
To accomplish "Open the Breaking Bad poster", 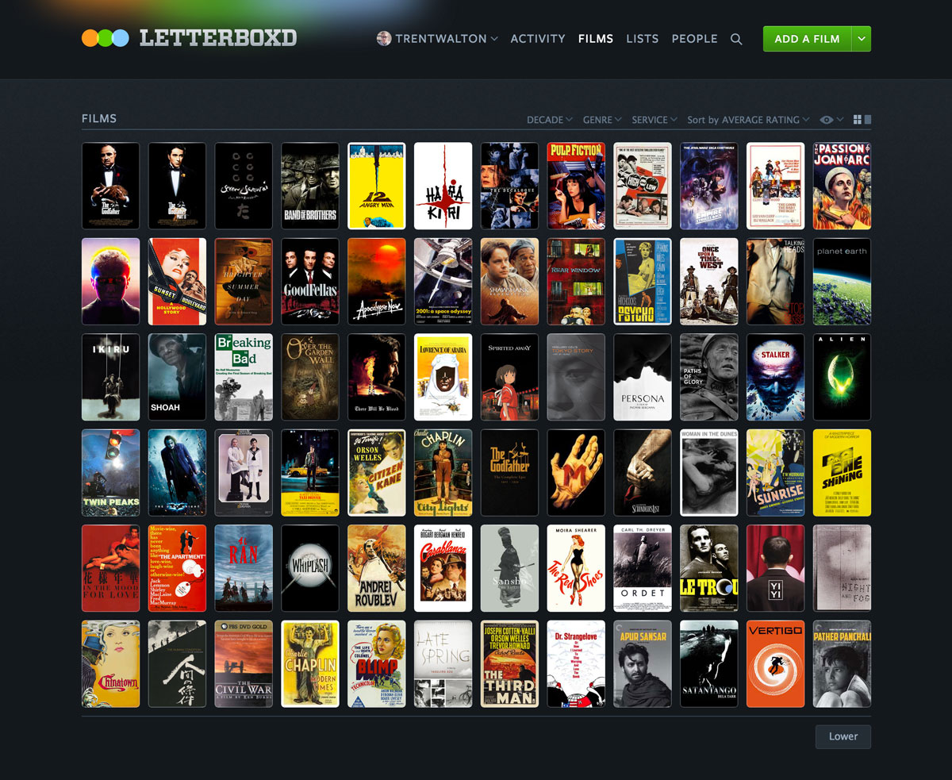I will pos(244,377).
